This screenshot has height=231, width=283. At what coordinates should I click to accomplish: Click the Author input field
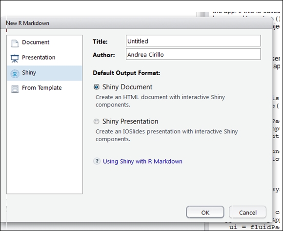pos(193,54)
